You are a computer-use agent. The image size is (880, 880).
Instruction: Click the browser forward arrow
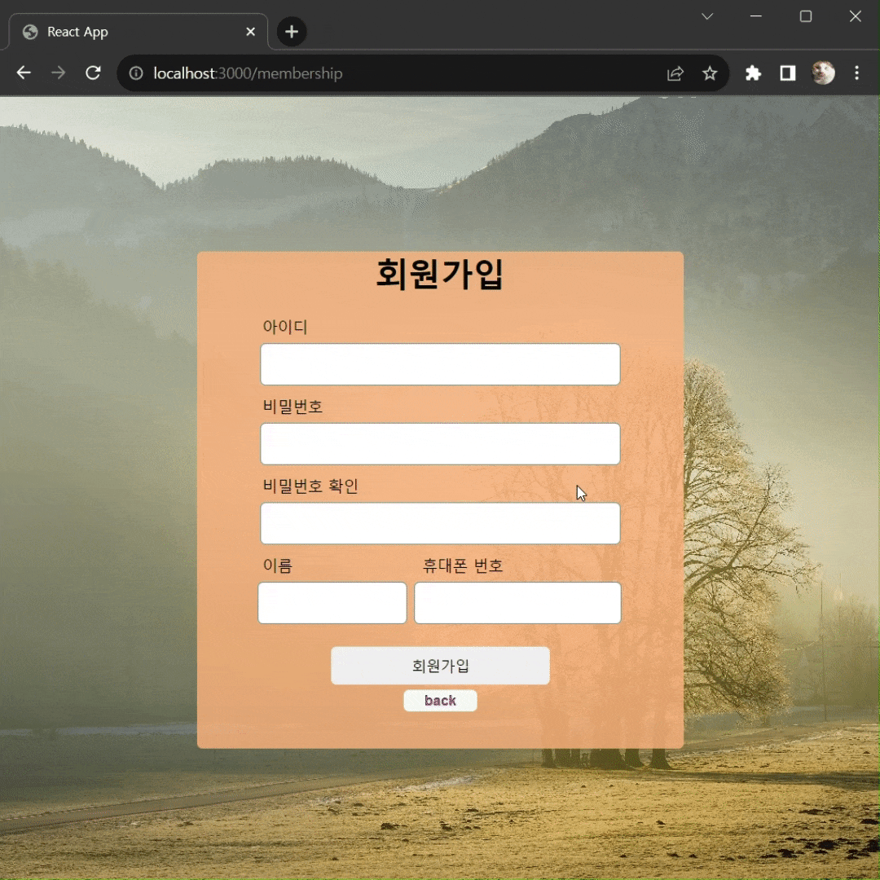(x=59, y=73)
